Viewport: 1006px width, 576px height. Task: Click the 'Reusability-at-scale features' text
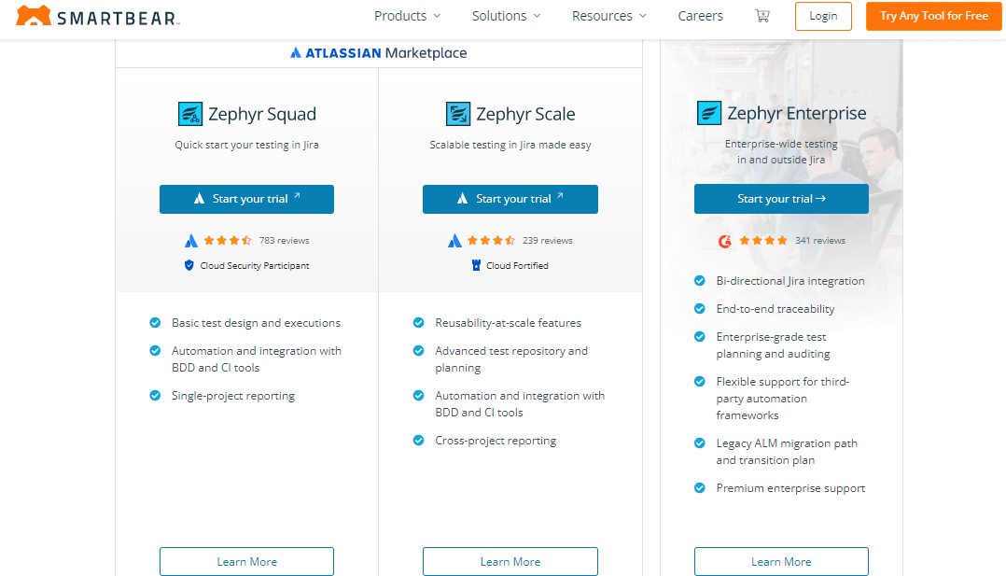(508, 323)
